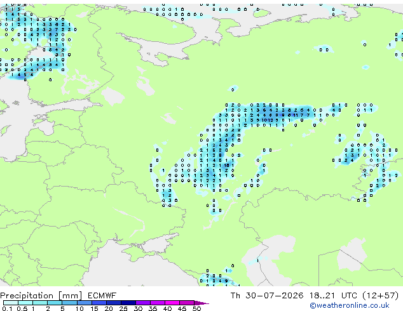Select the 0.5–1 mm legend color swatch

25,303
